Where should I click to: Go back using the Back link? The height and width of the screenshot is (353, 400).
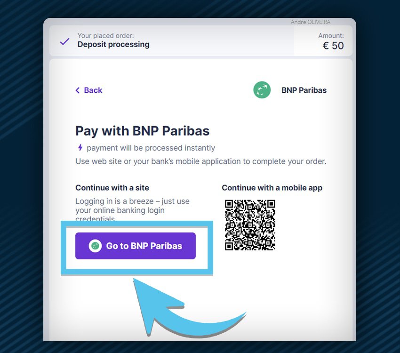[89, 90]
